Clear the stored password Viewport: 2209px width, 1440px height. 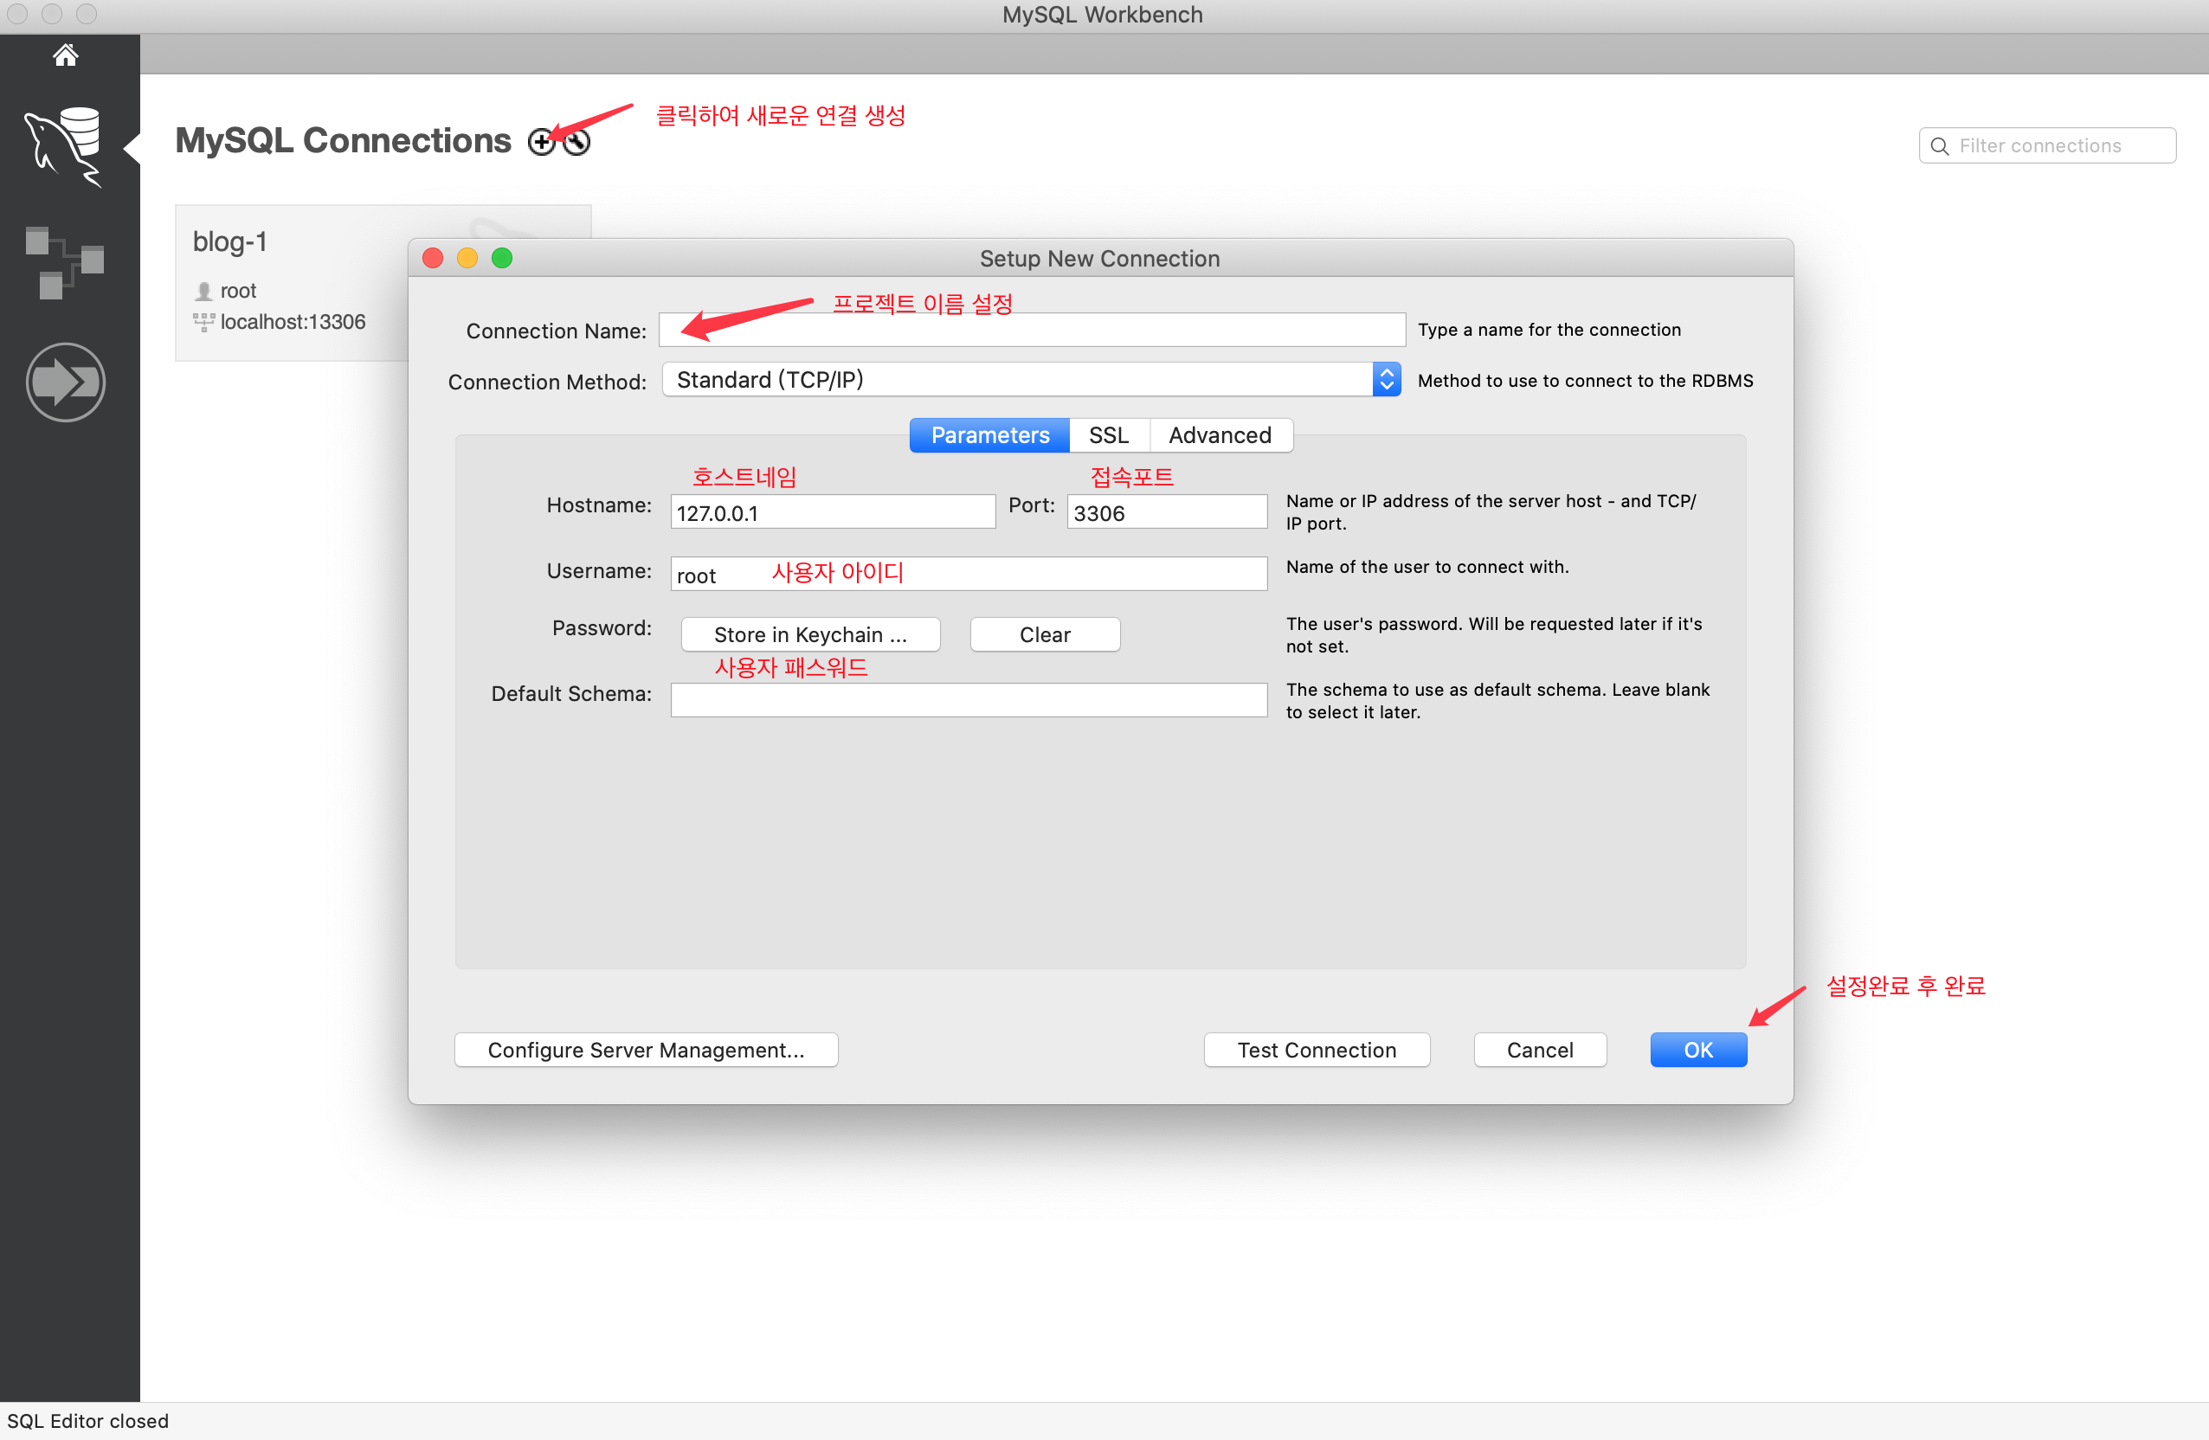tap(1044, 634)
